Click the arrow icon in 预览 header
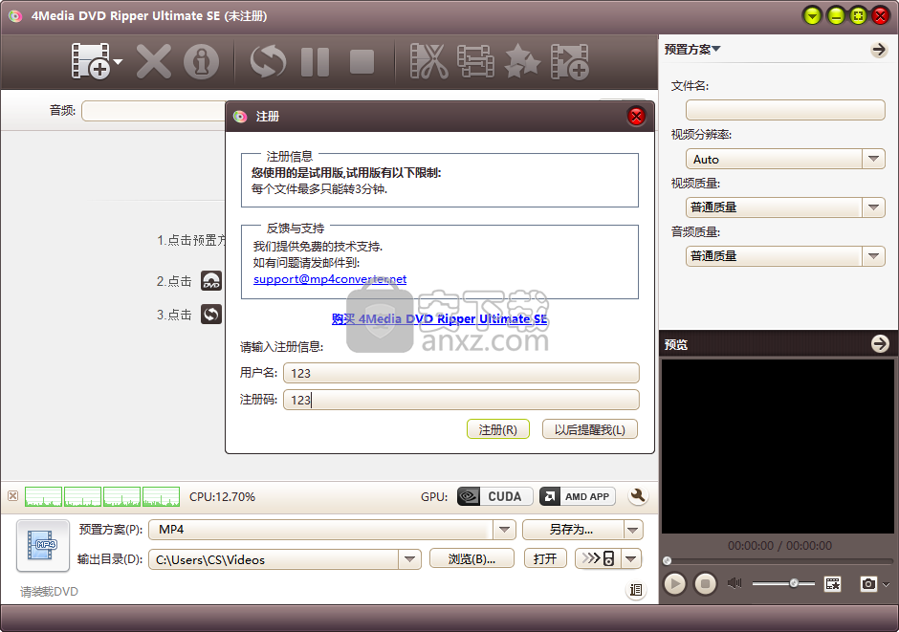Viewport: 899px width, 632px height. [x=880, y=344]
